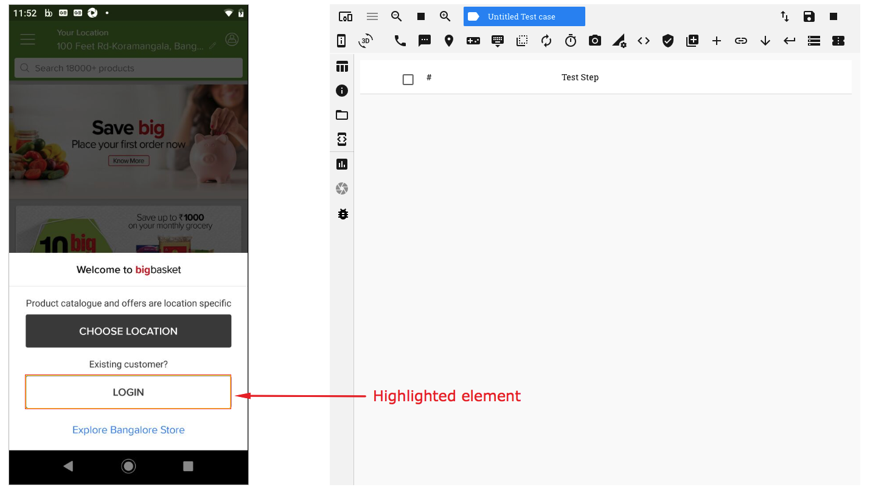This screenshot has height=490, width=870.
Task: Click the down arrow icon in toolbar
Action: click(x=765, y=41)
